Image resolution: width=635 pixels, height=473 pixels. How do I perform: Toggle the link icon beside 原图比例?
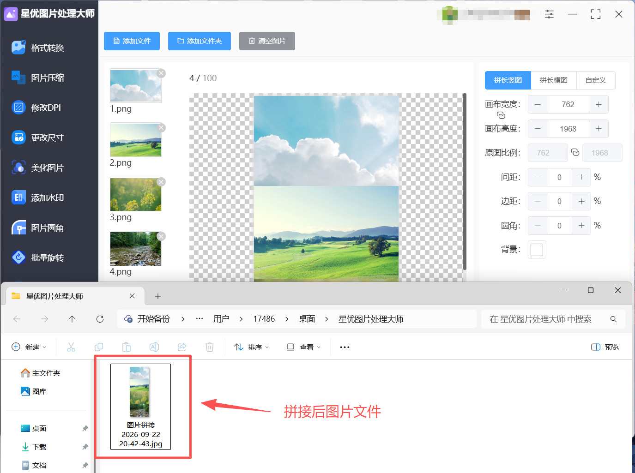tap(575, 152)
